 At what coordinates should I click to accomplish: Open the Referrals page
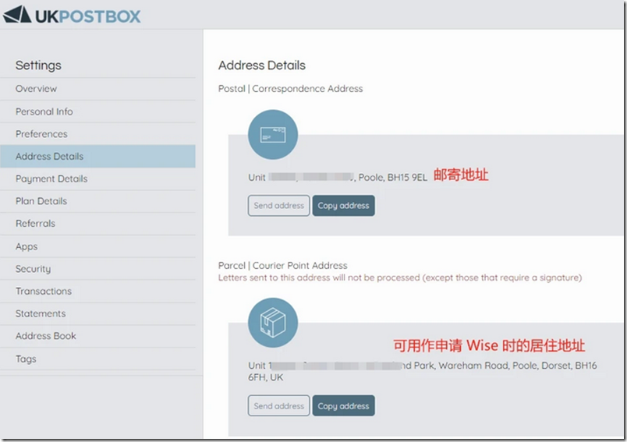35,224
